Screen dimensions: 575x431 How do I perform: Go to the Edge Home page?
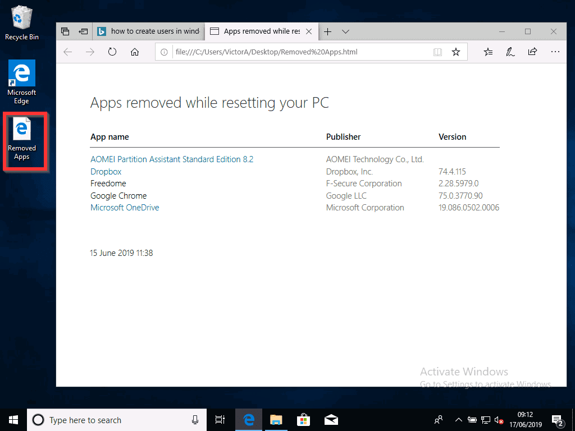[x=135, y=52]
